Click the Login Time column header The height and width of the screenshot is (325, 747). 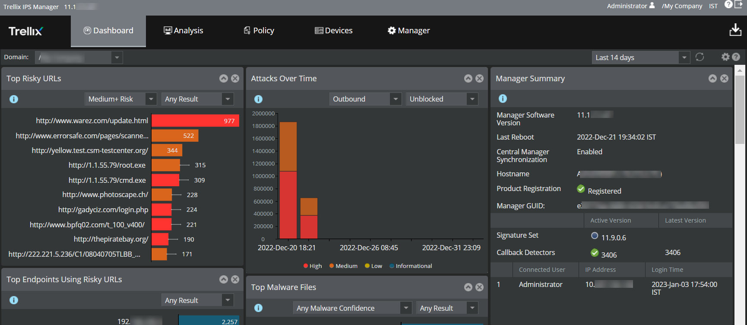coord(689,270)
